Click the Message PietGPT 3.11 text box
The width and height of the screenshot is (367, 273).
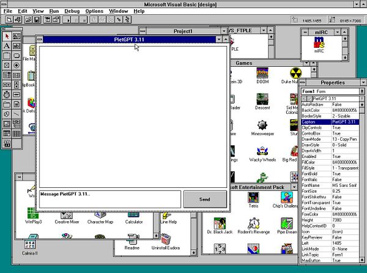(110, 199)
